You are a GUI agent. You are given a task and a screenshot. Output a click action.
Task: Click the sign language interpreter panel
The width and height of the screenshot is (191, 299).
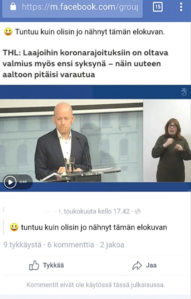pyautogui.click(x=167, y=141)
